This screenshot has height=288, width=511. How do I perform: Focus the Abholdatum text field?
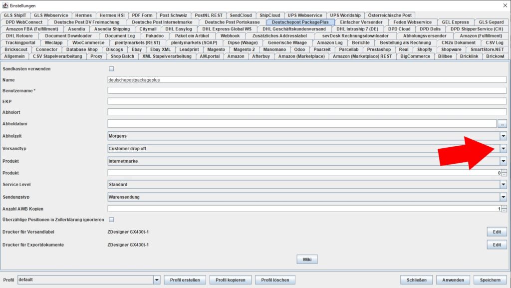click(302, 124)
